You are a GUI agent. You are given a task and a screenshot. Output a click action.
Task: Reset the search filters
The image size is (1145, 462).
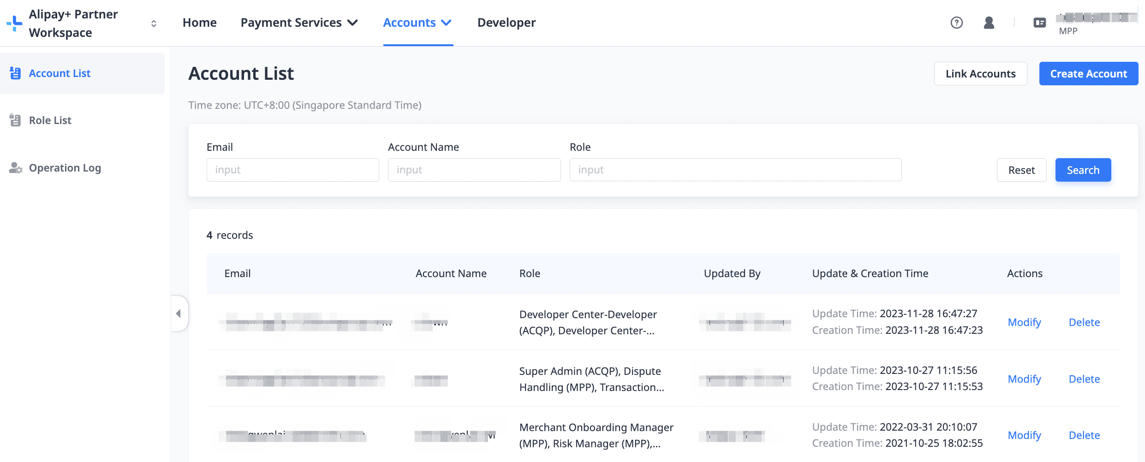(1021, 170)
